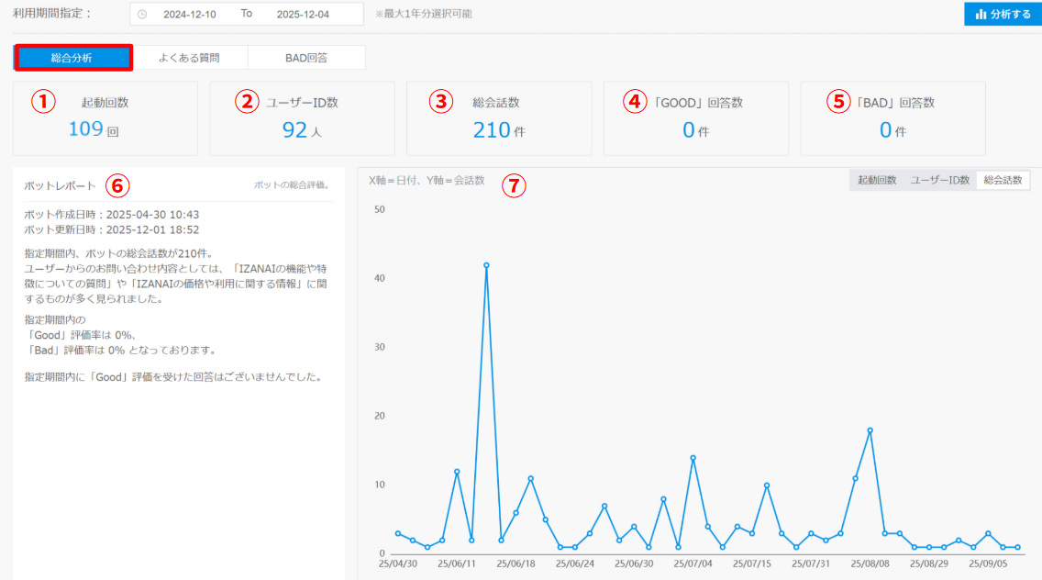Click the 分析する analyze button
Image resolution: width=1042 pixels, height=580 pixels.
coord(1003,15)
